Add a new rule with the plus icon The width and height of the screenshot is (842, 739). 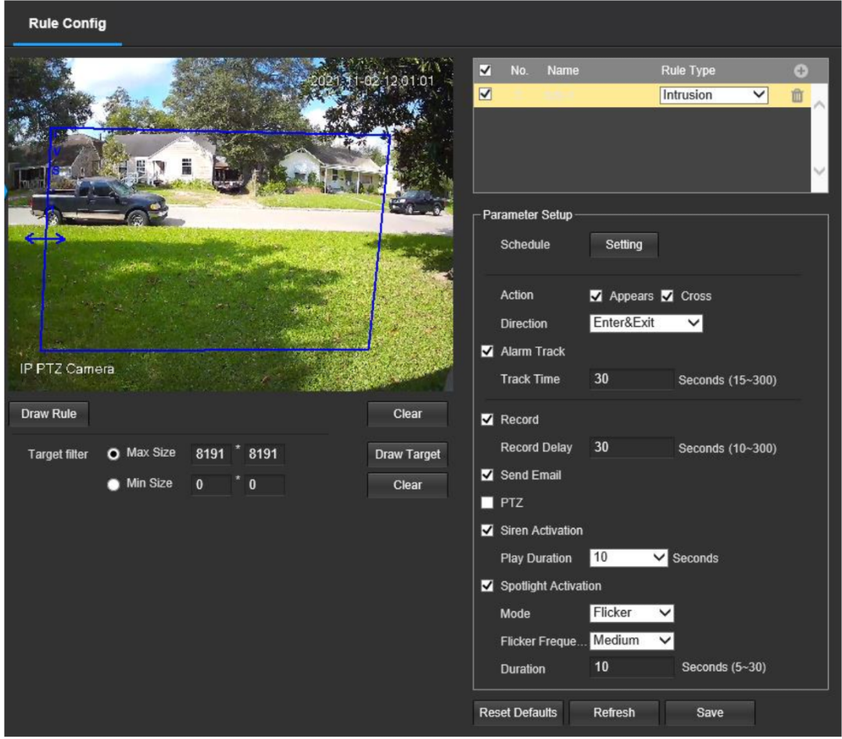[800, 71]
